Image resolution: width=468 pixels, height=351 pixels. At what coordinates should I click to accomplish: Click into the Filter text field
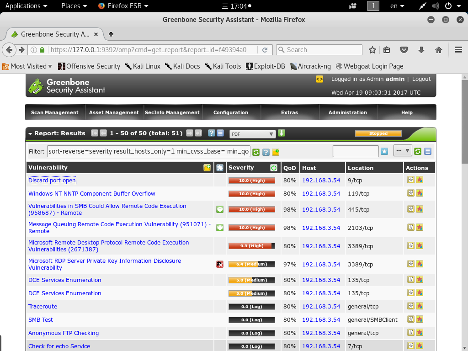pos(149,151)
